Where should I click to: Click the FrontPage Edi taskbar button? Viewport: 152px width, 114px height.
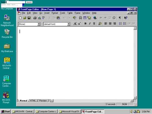tap(93, 111)
